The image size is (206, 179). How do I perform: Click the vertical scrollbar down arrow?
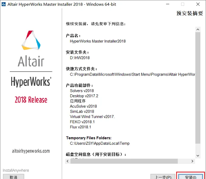[x=198, y=156]
